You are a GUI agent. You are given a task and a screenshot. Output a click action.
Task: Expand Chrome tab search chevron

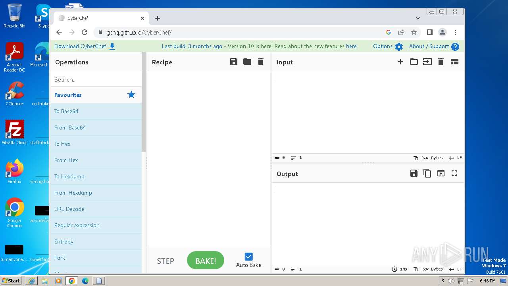click(418, 18)
